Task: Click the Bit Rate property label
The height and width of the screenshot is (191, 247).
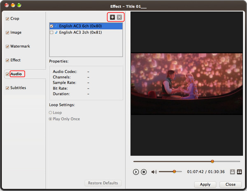Action: pos(60,89)
